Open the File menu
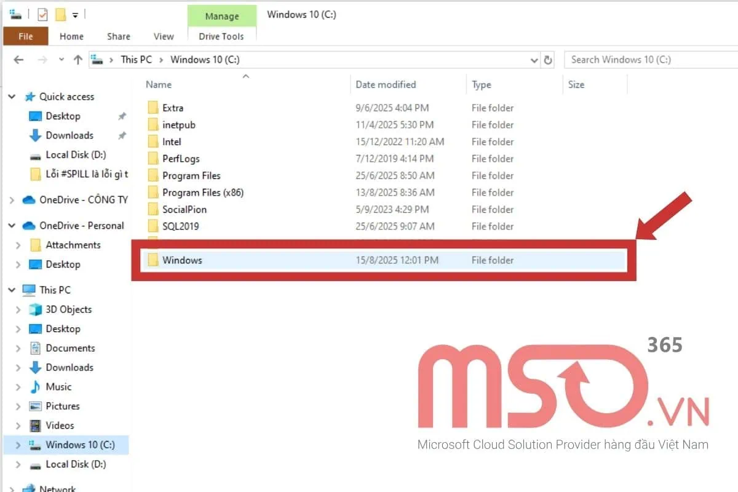The width and height of the screenshot is (738, 492). tap(25, 36)
